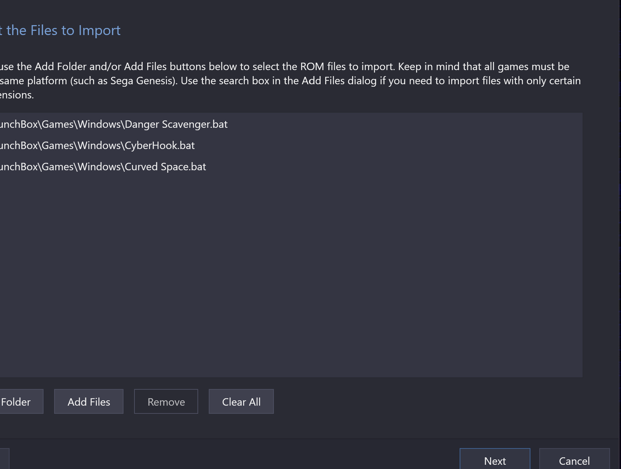Image resolution: width=621 pixels, height=469 pixels.
Task: Select the Danger Scavenger.bat entry
Action: (291, 124)
